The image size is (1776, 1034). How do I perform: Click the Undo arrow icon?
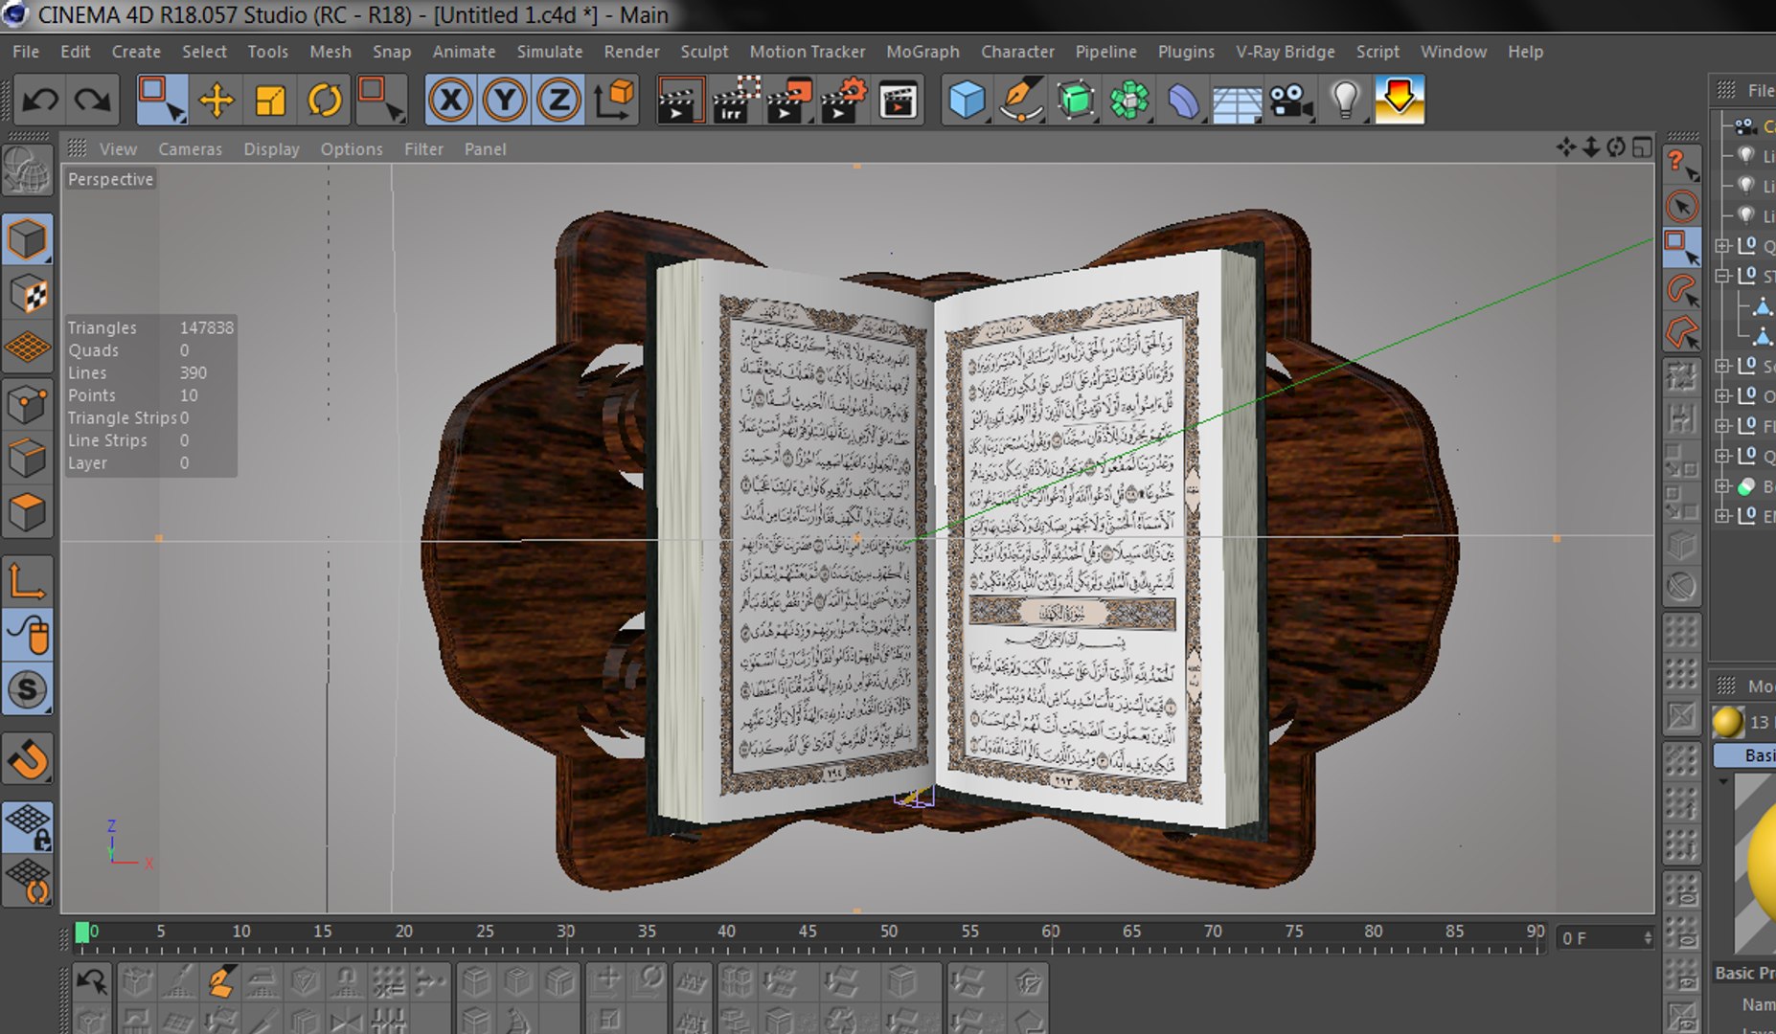click(x=40, y=100)
